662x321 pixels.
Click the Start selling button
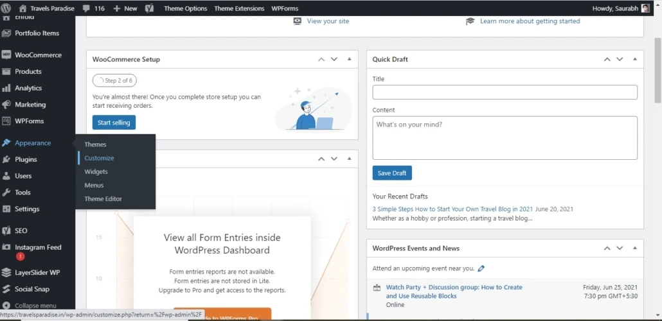coord(114,123)
